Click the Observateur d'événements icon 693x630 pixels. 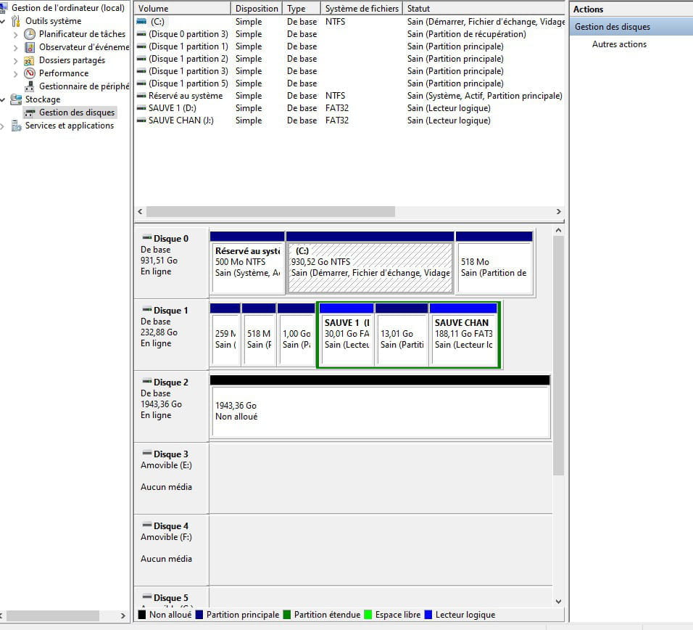pos(30,47)
